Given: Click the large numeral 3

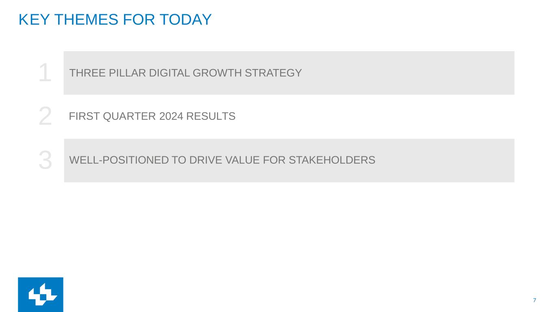Looking at the screenshot, I should pyautogui.click(x=45, y=160).
